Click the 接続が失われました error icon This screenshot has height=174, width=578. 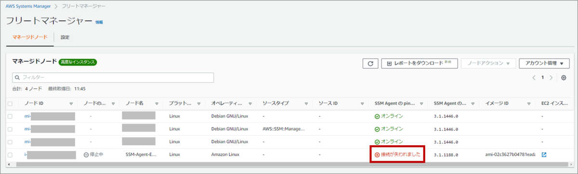377,155
